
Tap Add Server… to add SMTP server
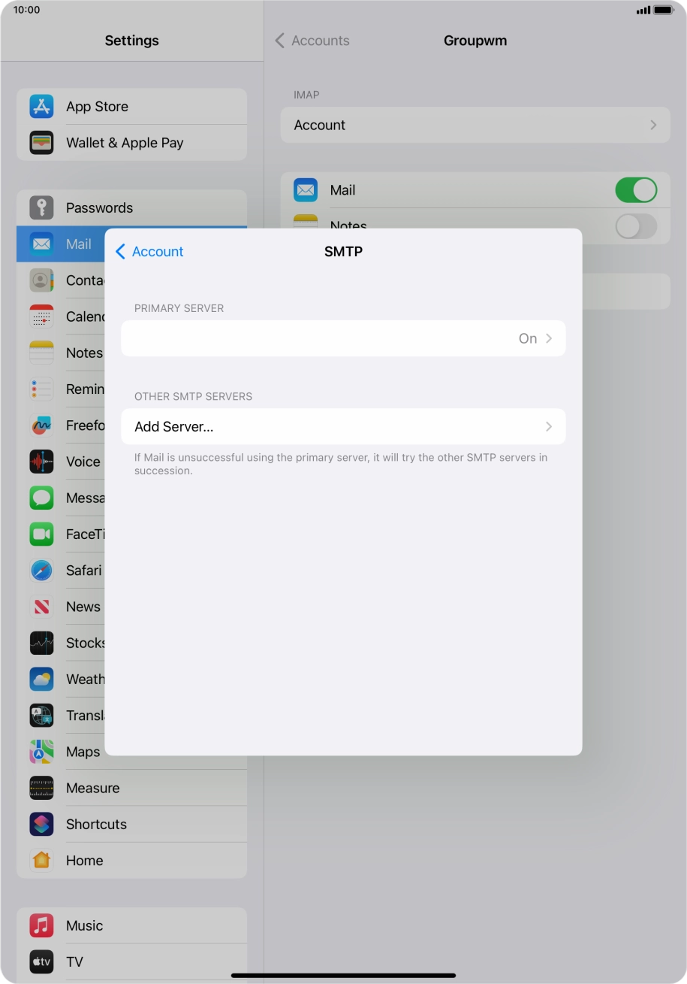click(174, 427)
